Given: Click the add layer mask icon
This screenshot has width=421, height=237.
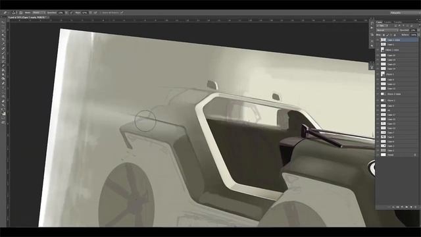Looking at the screenshot, I should tap(397, 207).
